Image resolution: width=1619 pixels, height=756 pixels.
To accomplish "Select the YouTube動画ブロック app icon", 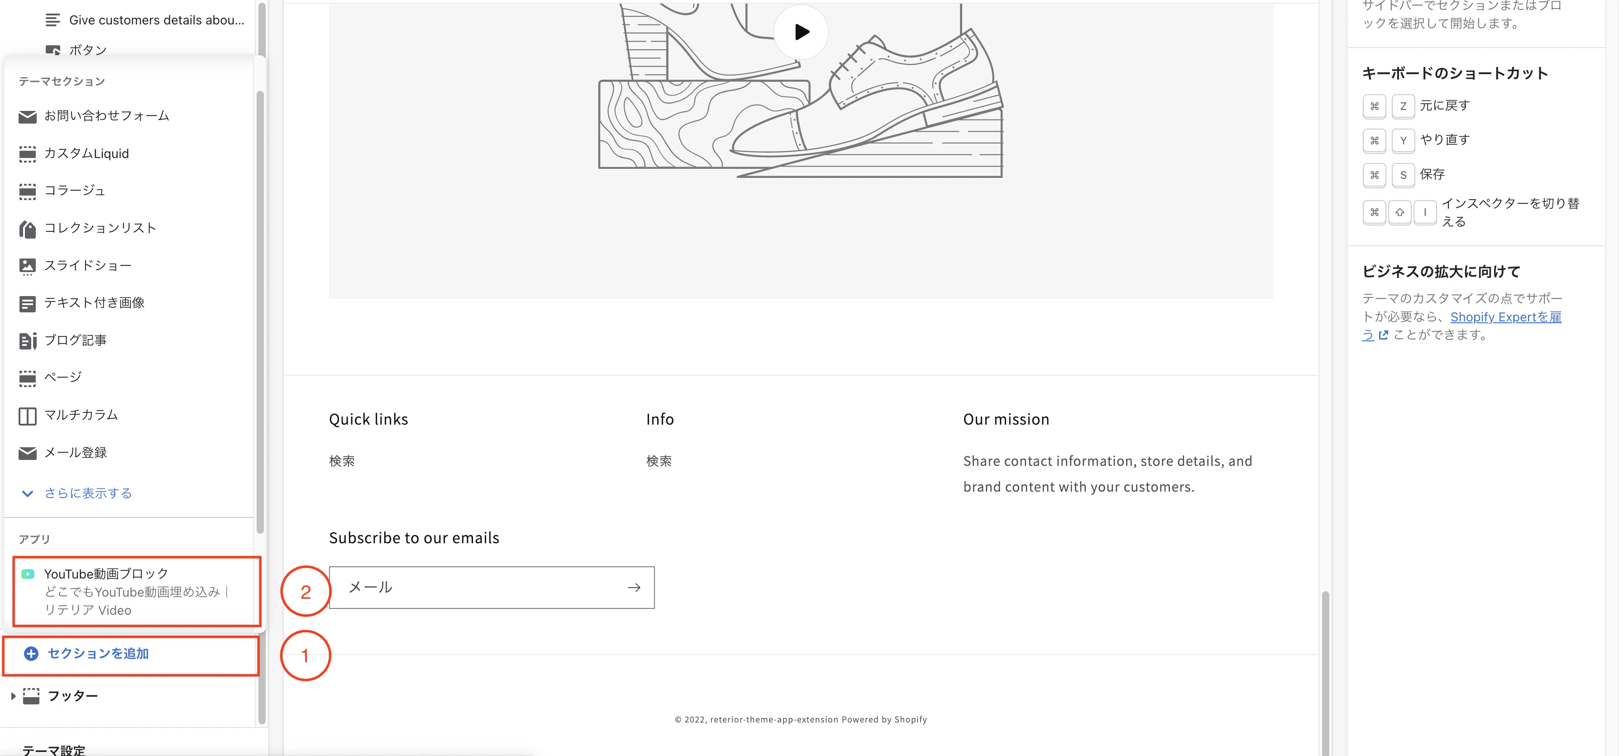I will pyautogui.click(x=28, y=574).
